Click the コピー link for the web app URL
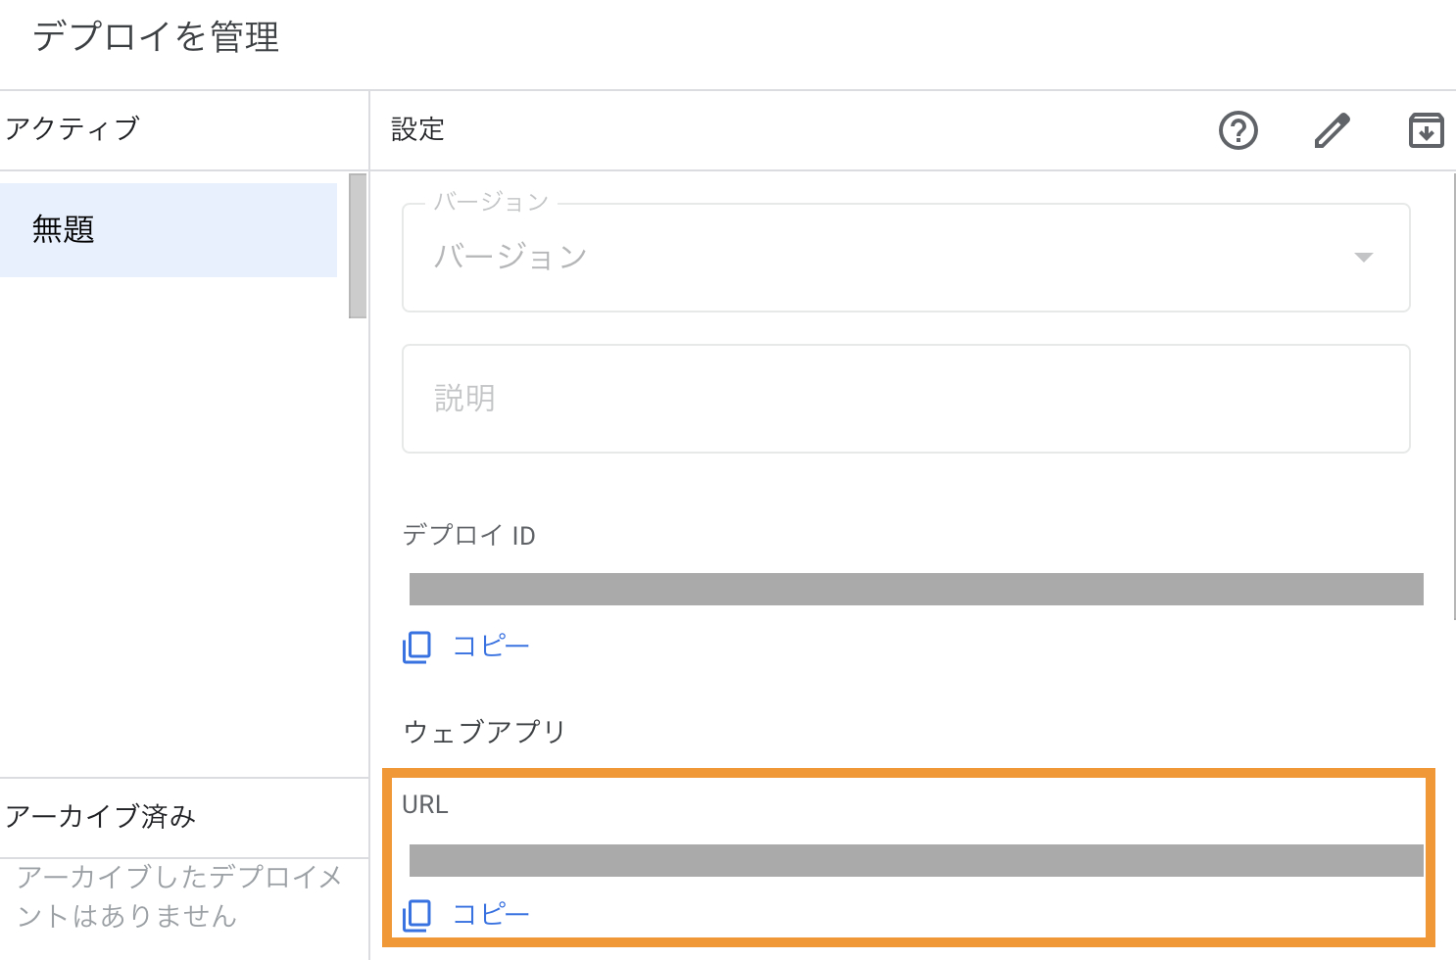1456x960 pixels. click(x=490, y=913)
